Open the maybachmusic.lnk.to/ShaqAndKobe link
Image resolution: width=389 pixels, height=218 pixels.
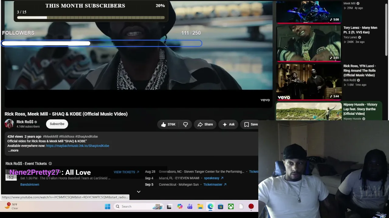pyautogui.click(x=77, y=146)
